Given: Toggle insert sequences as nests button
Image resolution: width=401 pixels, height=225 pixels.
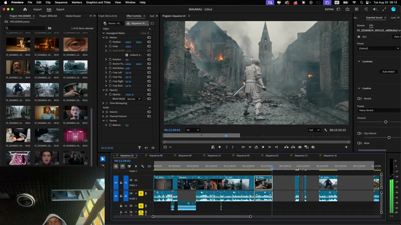Looking at the screenshot, I should 116,166.
